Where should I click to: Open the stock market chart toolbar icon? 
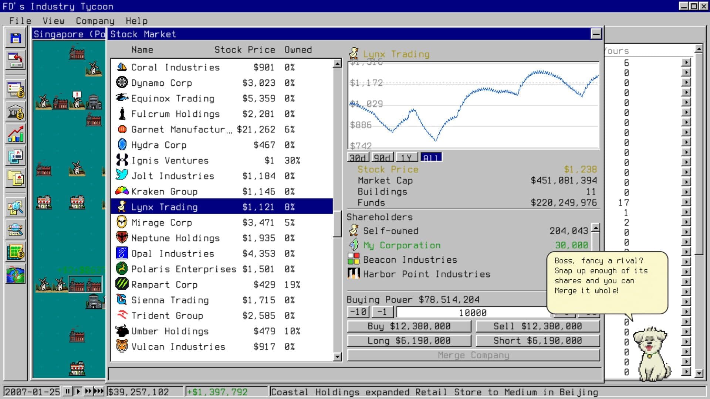coord(16,134)
